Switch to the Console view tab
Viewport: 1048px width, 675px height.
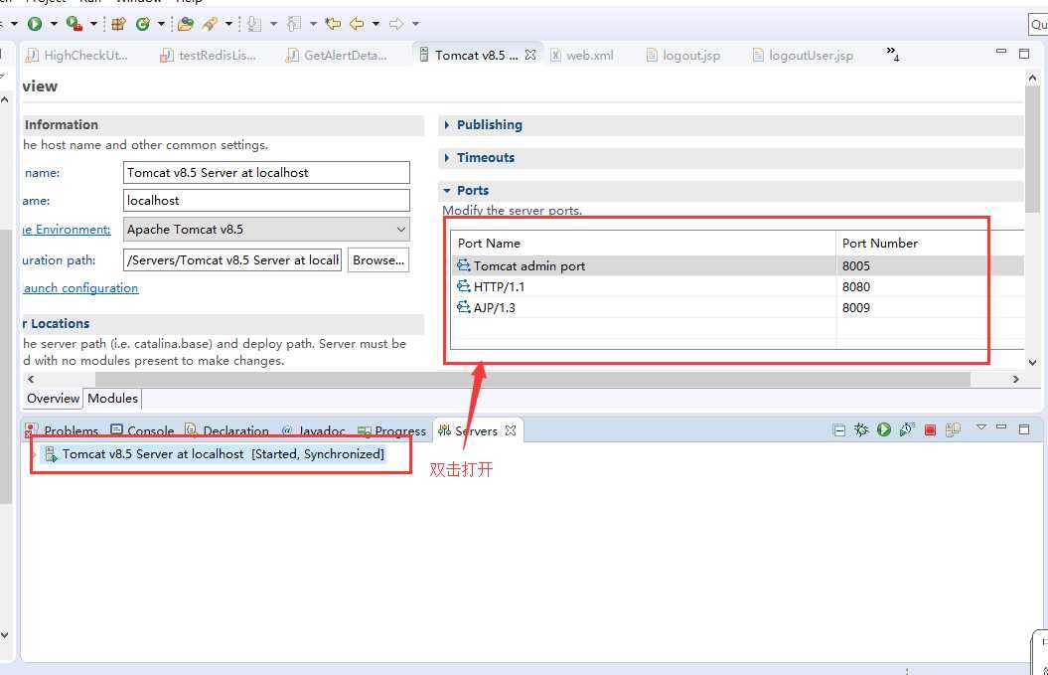[142, 430]
